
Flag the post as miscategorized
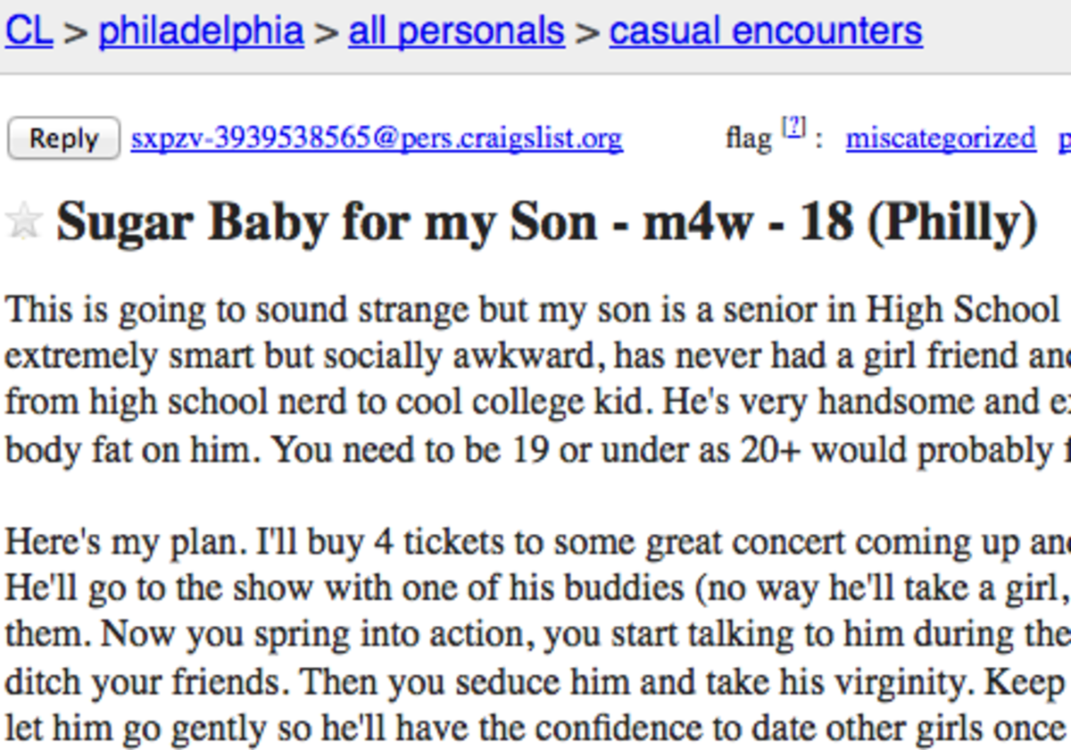941,138
